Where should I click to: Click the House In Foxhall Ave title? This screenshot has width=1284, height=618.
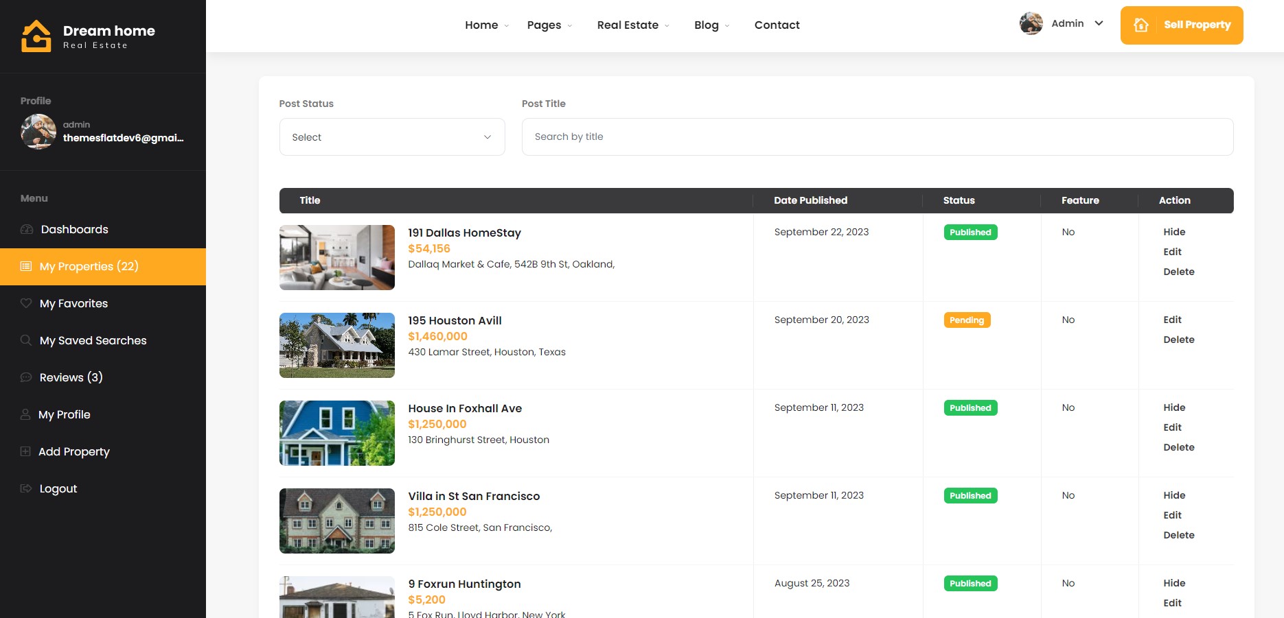465,408
